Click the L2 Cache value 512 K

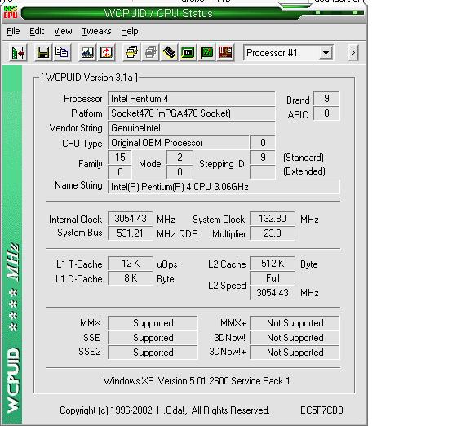pos(273,264)
